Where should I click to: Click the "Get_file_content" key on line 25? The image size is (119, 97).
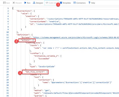click(x=35, y=72)
